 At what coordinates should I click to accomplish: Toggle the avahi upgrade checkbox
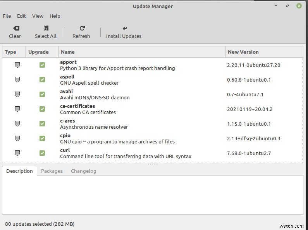pos(42,94)
